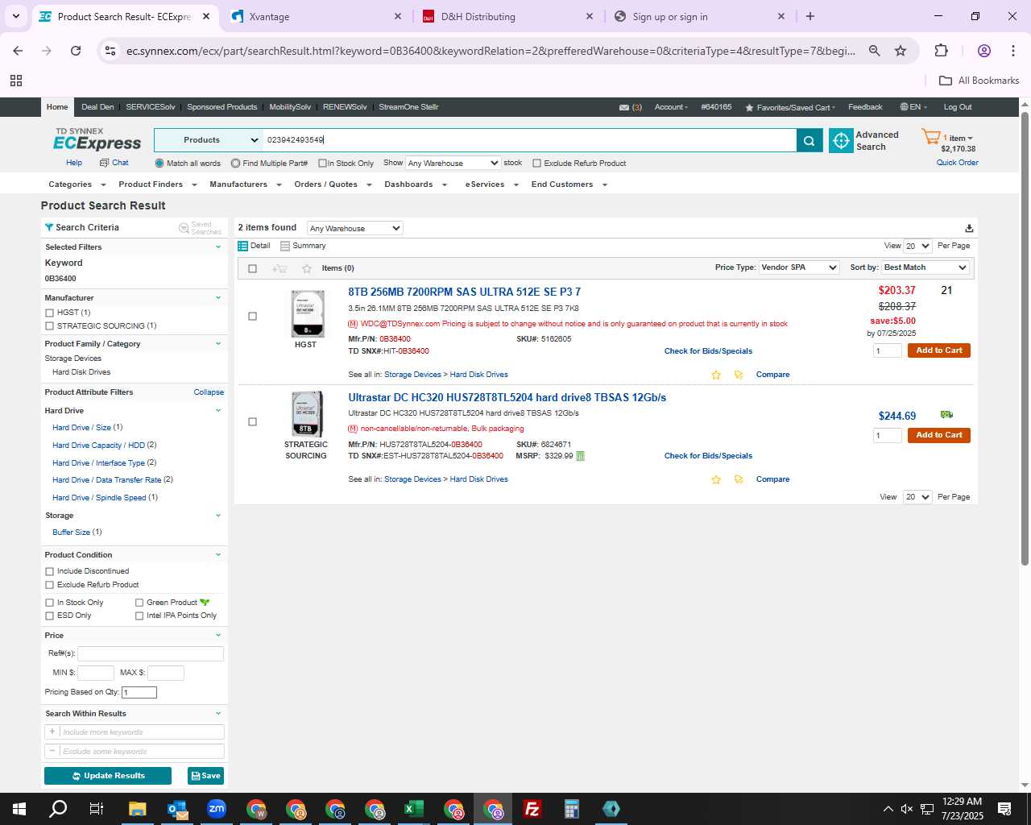Viewport: 1031px width, 825px height.
Task: Collapse the Manufacturer filter section
Action: click(217, 298)
